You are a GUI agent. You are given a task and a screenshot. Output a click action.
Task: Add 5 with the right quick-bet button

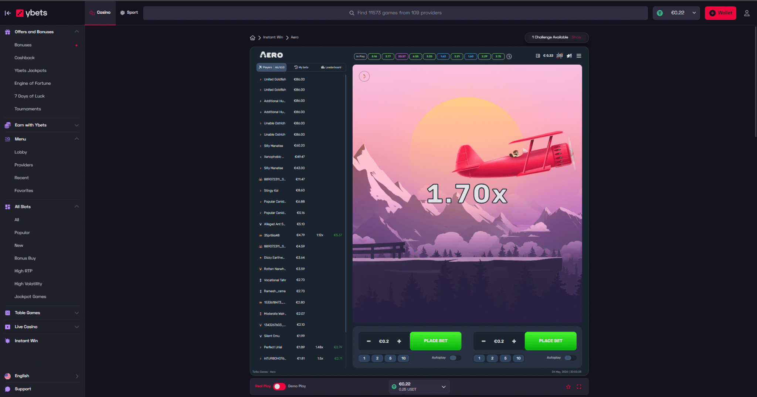click(x=505, y=358)
